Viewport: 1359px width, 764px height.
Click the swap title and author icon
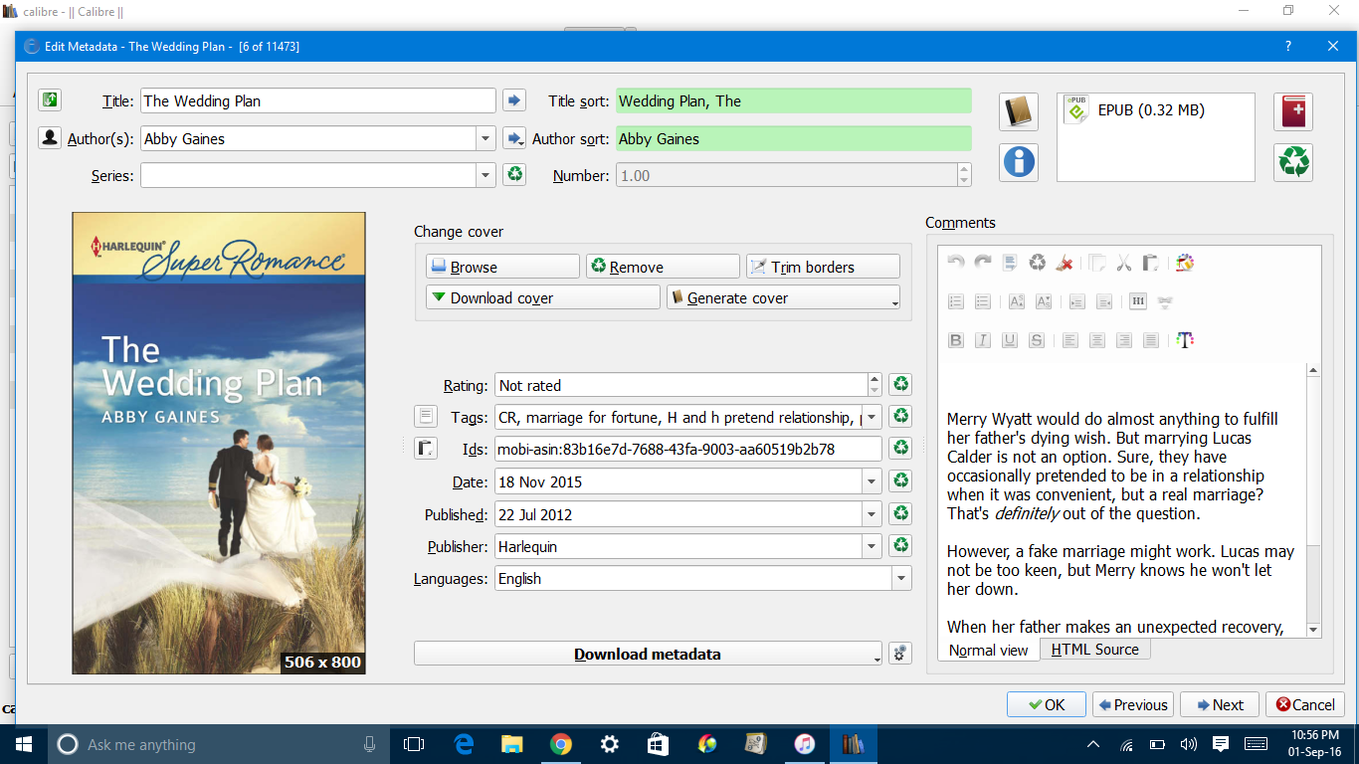[50, 100]
